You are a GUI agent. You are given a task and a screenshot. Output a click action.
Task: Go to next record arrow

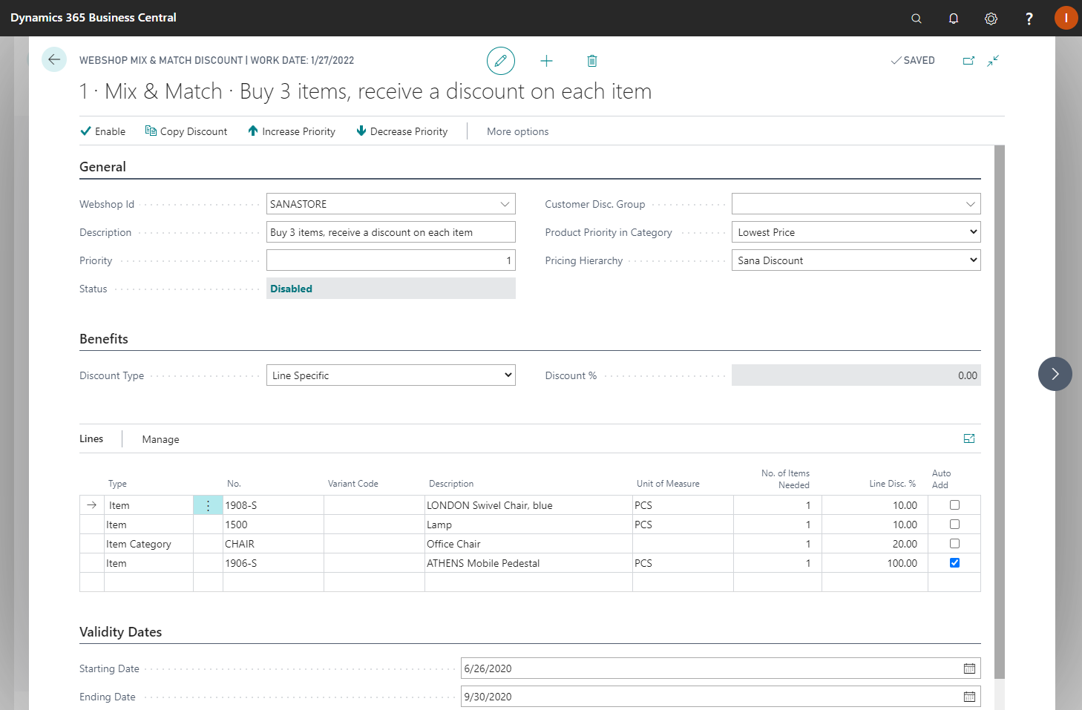point(1055,374)
